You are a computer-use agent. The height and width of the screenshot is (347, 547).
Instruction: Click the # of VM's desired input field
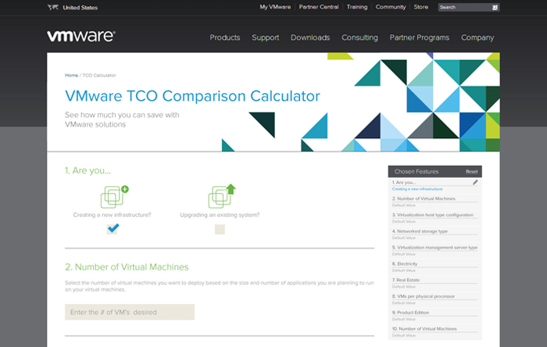[x=130, y=312]
